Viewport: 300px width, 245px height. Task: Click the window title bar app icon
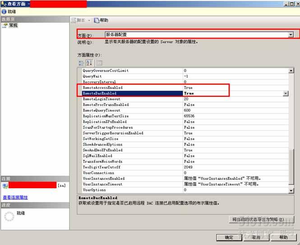(4, 4)
